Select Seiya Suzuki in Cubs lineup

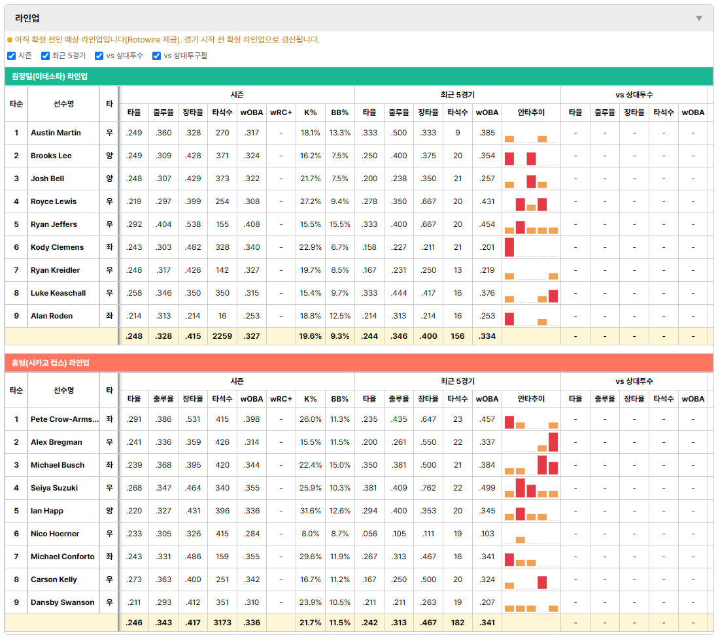click(54, 488)
